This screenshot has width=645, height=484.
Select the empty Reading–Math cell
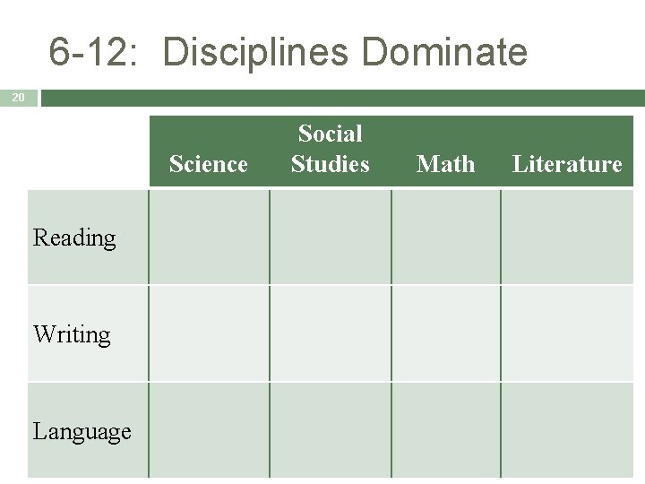[x=446, y=238]
